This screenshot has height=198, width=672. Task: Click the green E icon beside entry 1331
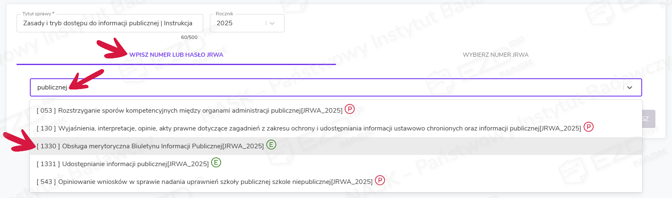[216, 163]
